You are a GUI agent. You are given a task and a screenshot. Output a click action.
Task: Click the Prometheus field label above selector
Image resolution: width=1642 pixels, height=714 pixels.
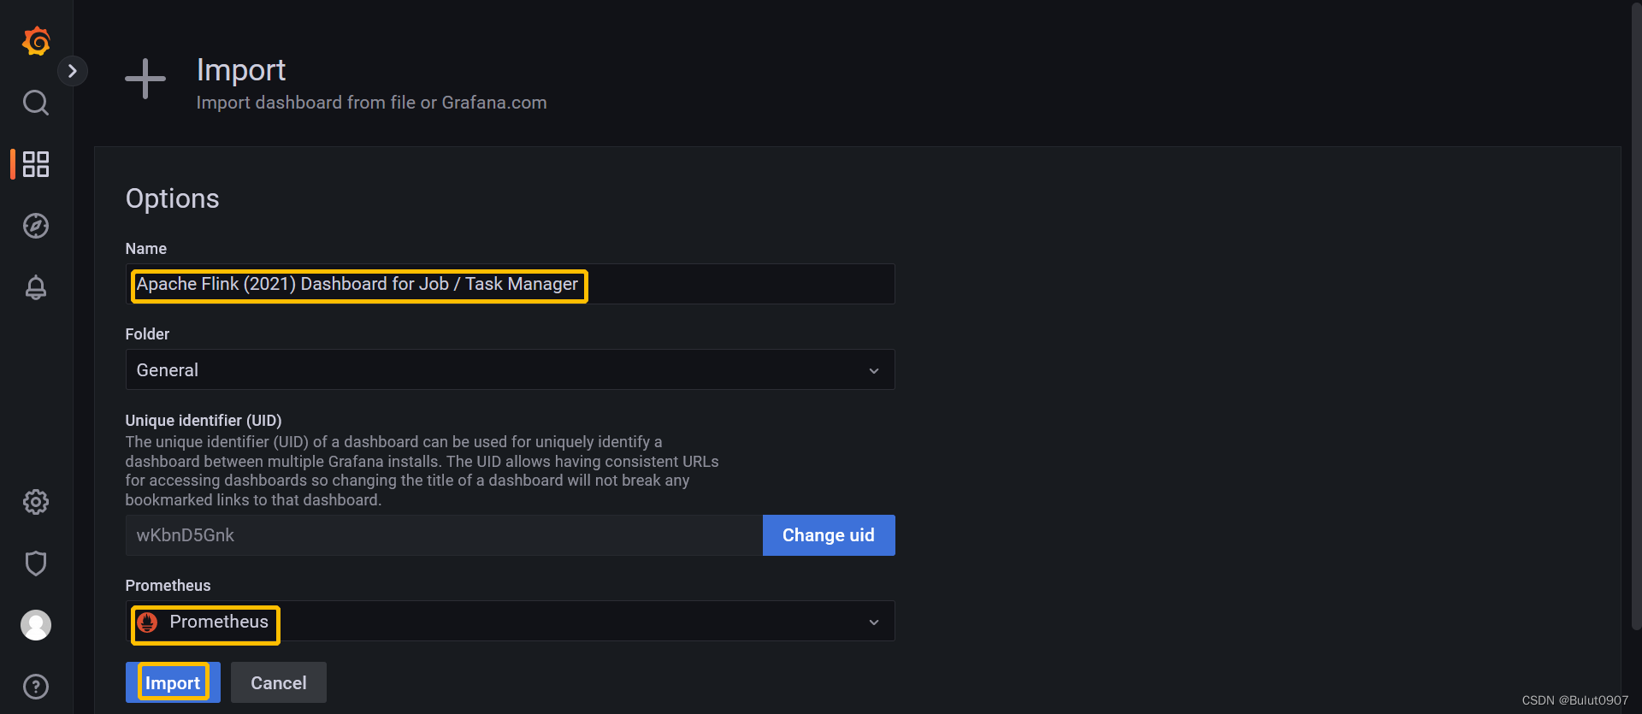[x=168, y=586]
